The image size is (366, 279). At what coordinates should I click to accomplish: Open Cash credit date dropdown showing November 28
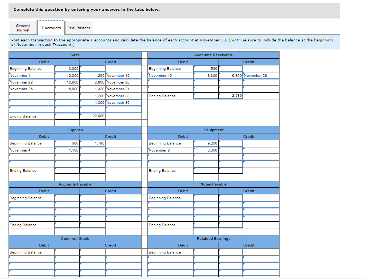(x=123, y=96)
